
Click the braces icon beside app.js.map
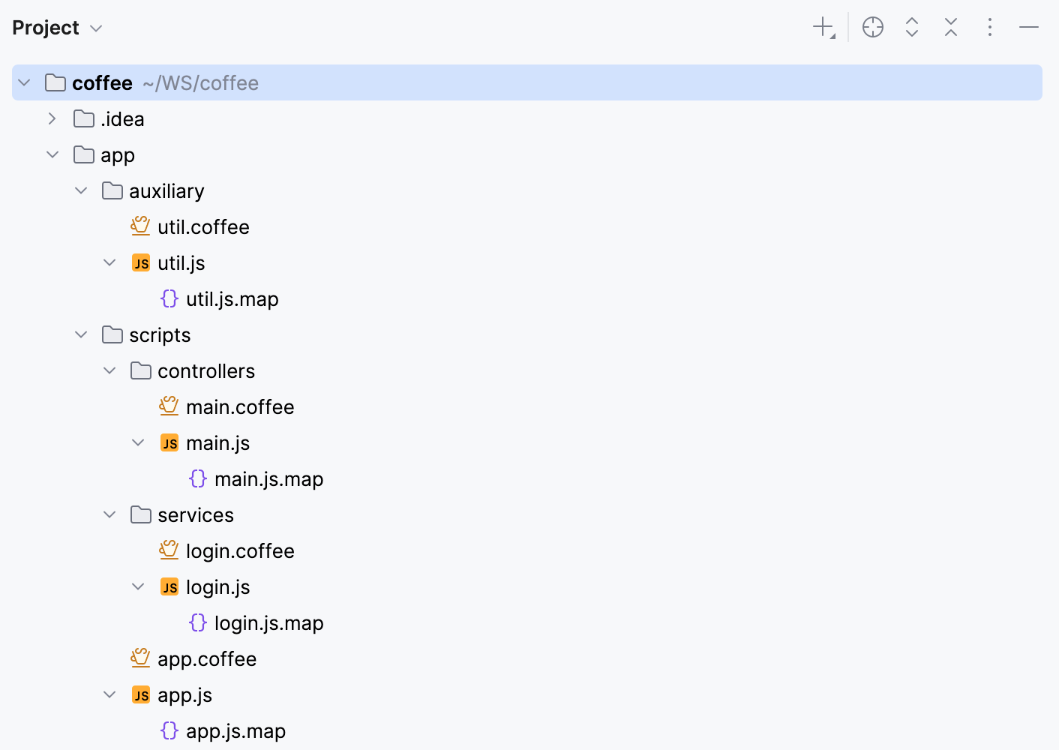[169, 730]
